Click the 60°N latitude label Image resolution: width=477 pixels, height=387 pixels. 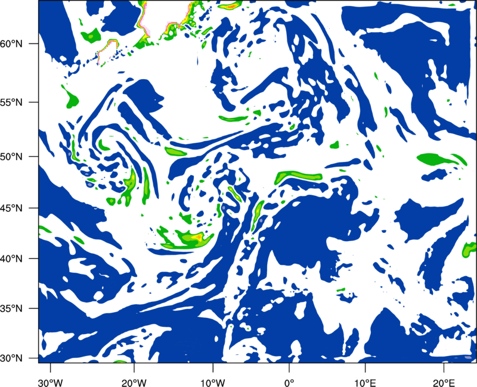pyautogui.click(x=11, y=44)
